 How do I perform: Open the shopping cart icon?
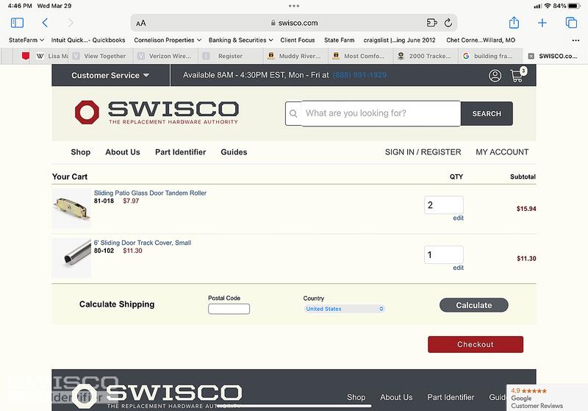(518, 75)
